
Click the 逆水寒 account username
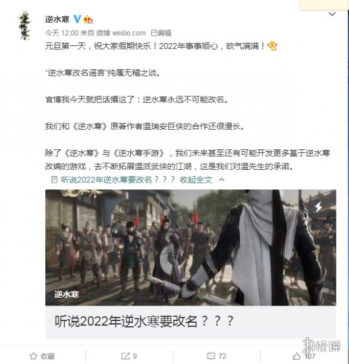pyautogui.click(x=57, y=19)
